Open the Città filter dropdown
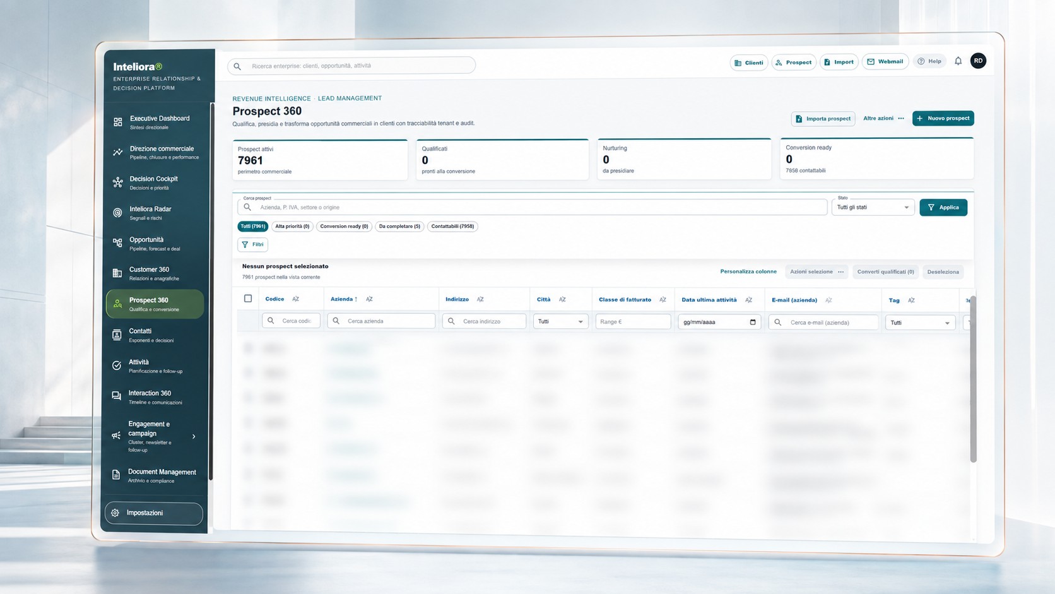The width and height of the screenshot is (1055, 594). click(x=561, y=321)
